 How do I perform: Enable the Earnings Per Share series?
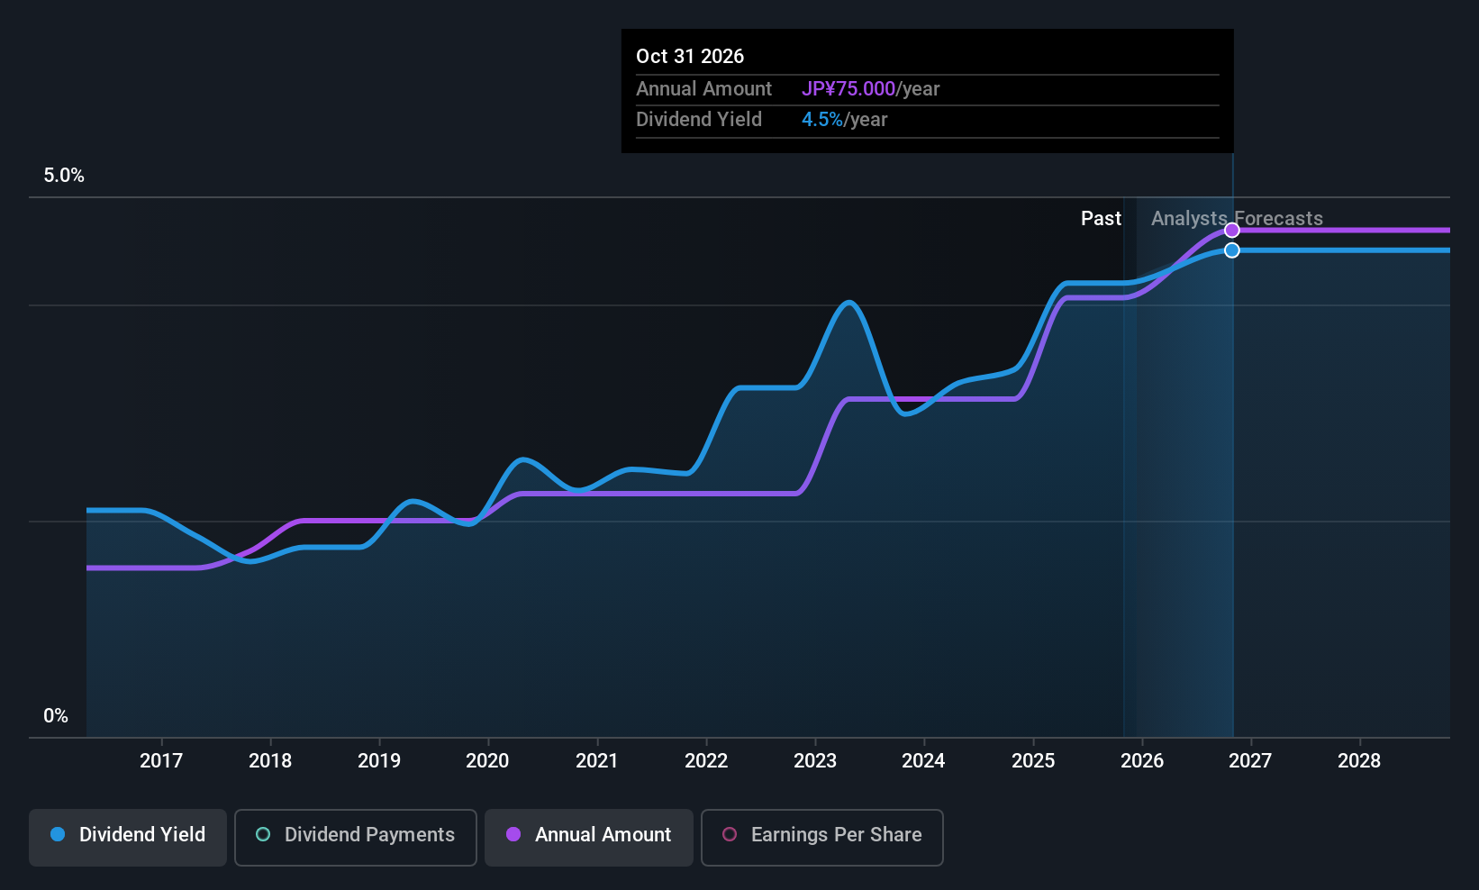pos(821,835)
